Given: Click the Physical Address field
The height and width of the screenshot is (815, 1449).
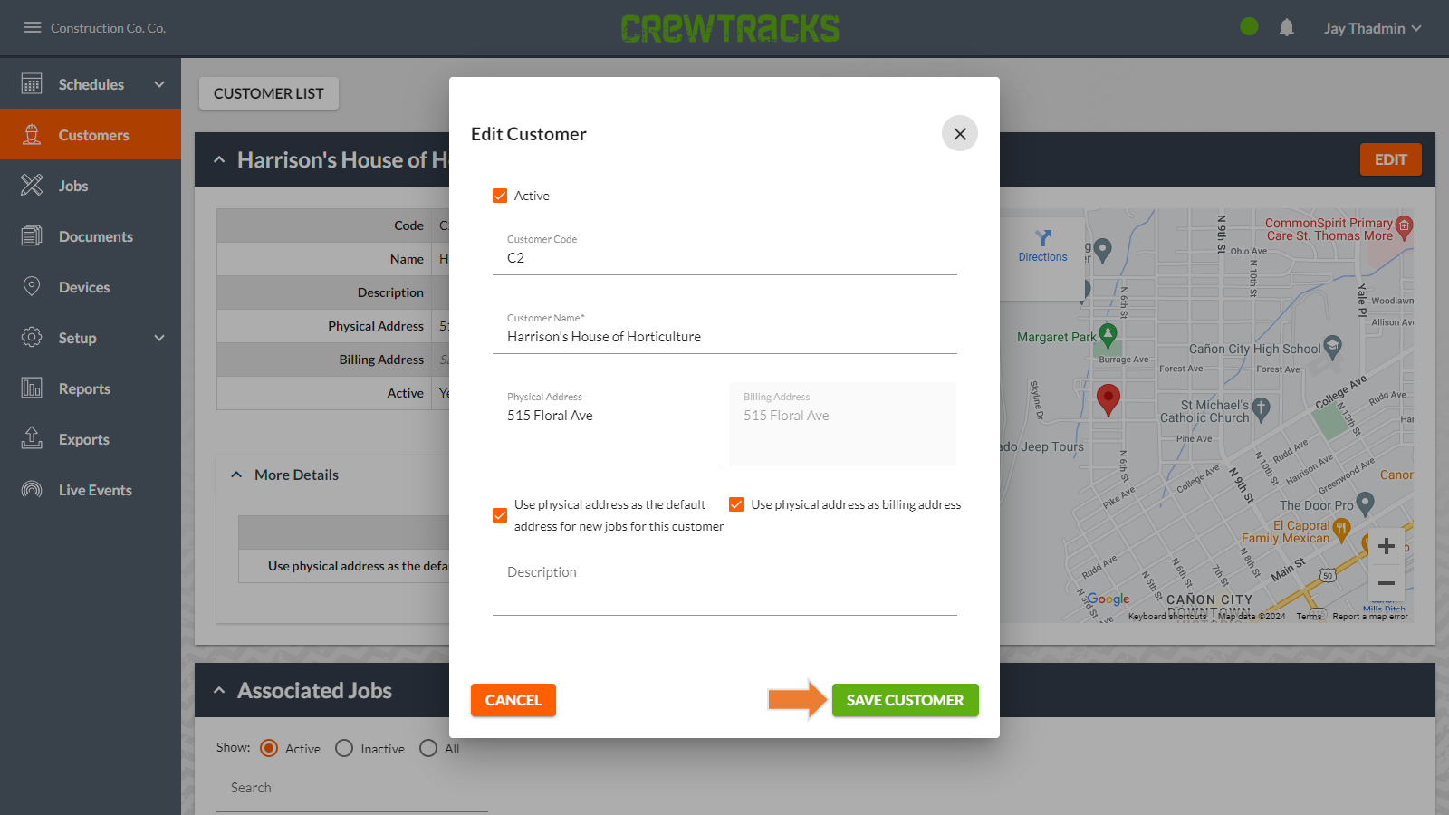Looking at the screenshot, I should click(x=606, y=424).
